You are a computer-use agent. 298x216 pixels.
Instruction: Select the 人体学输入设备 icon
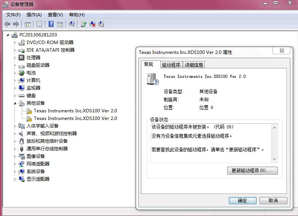point(21,126)
